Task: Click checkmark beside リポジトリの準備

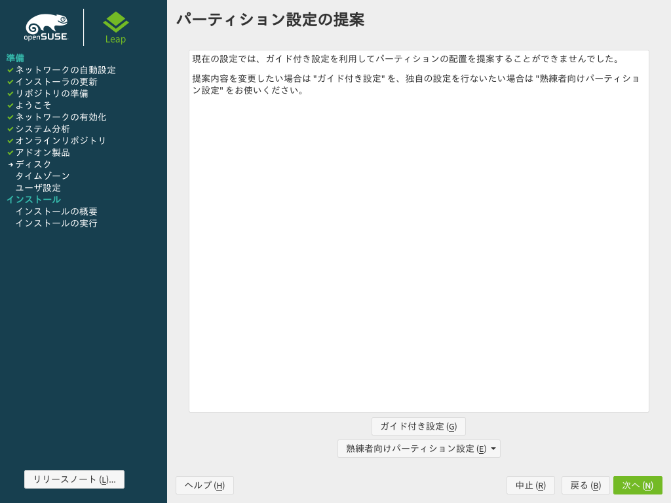Action: (x=10, y=94)
